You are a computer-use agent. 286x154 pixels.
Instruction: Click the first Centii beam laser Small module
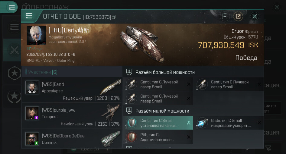tap(158, 84)
